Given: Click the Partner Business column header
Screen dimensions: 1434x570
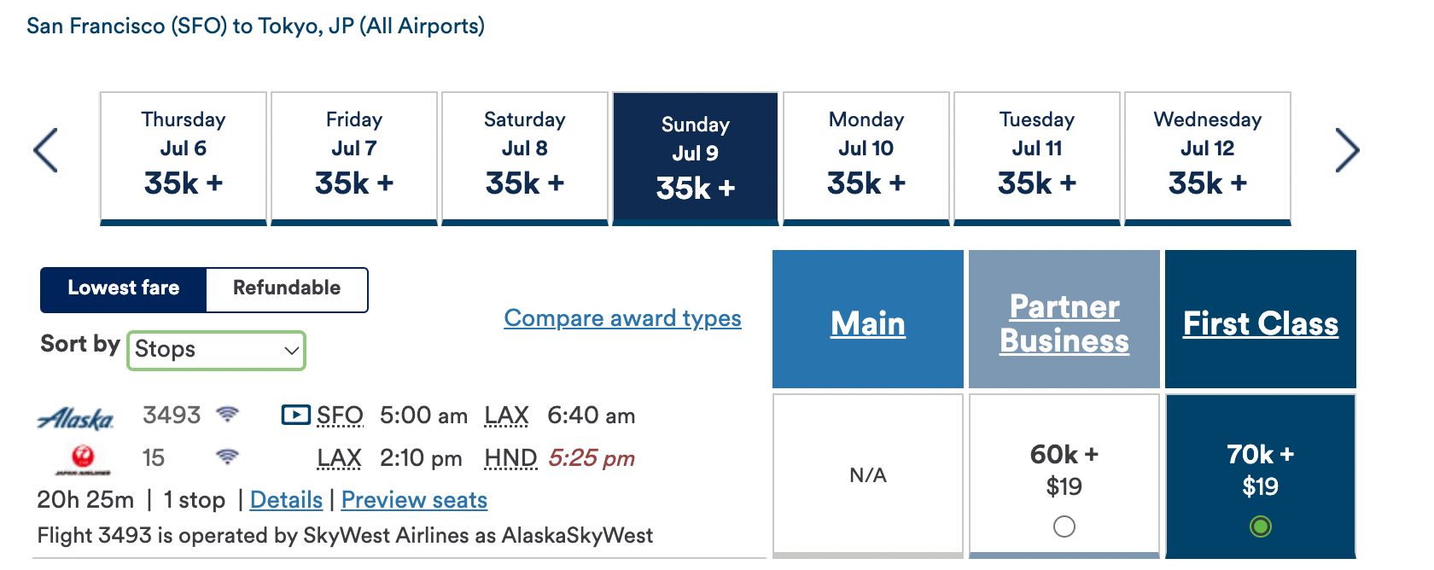Looking at the screenshot, I should (1064, 323).
